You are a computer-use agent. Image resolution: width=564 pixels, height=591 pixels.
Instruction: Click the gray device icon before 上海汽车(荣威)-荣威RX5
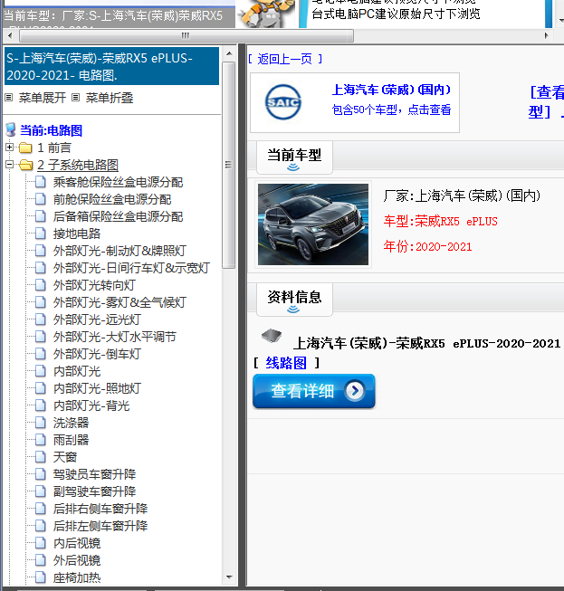[272, 336]
